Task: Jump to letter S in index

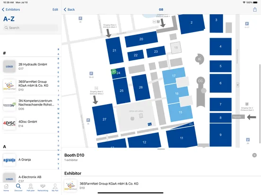Action: 58,136
